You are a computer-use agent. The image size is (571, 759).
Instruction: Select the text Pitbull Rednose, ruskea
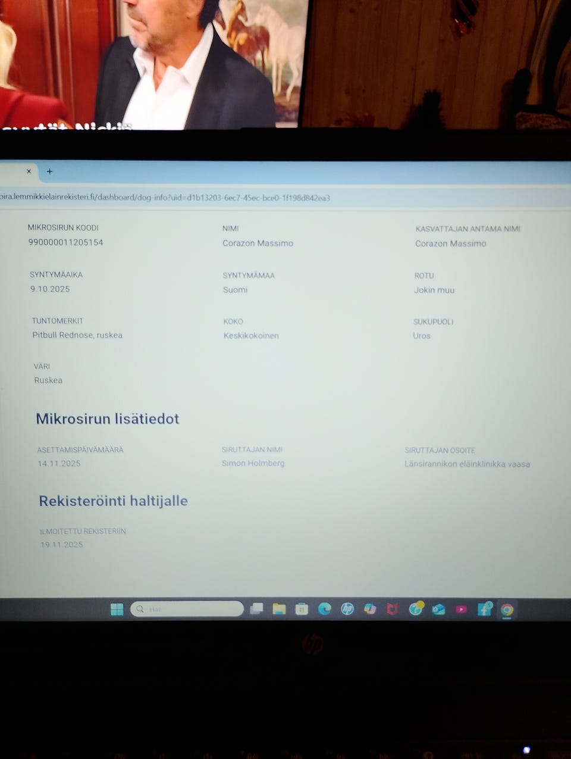[x=77, y=335]
